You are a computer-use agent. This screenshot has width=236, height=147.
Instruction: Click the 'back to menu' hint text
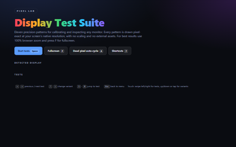coord(117,86)
